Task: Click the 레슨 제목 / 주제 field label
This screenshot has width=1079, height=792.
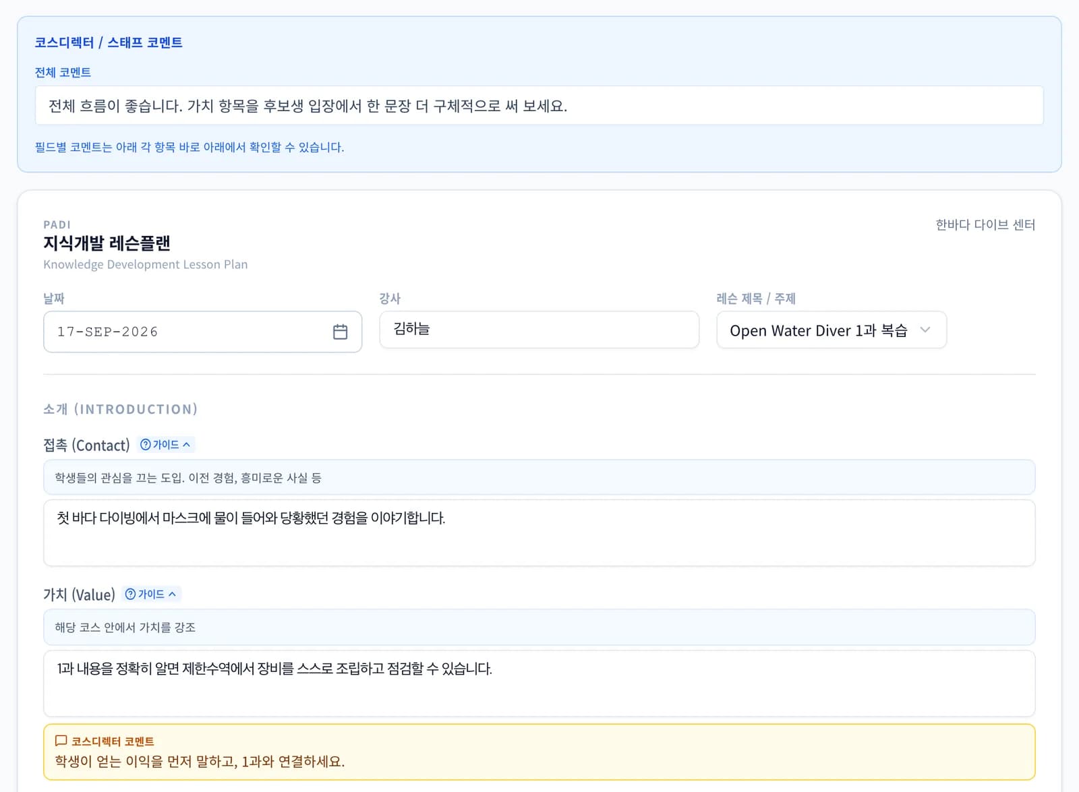Action: pos(756,299)
